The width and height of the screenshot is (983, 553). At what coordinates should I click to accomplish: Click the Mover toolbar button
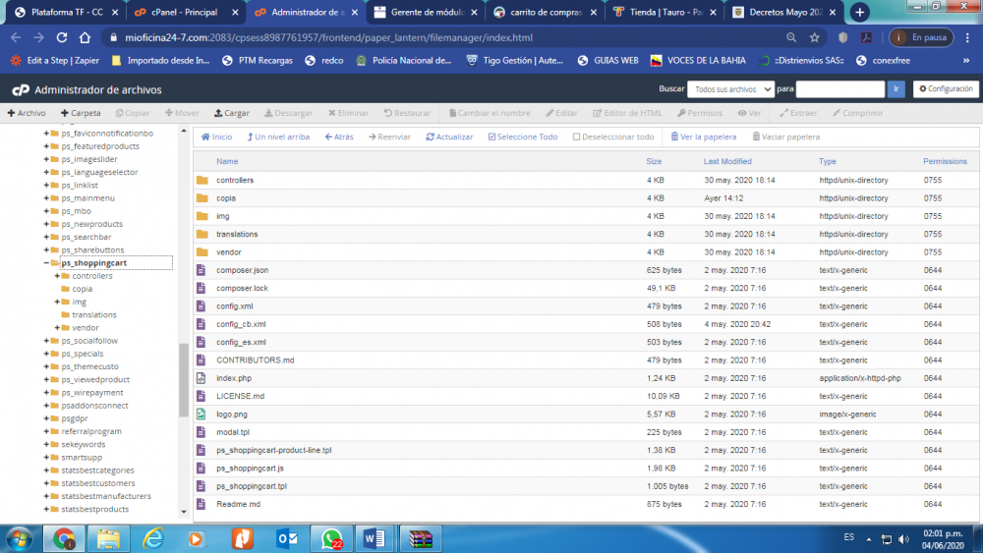[x=182, y=113]
